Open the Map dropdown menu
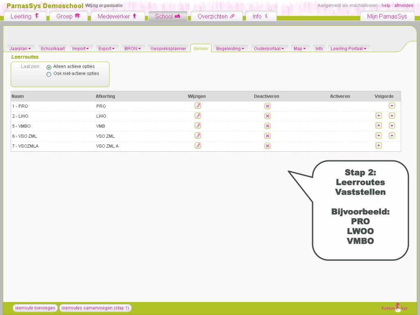The image size is (420, 315). (x=299, y=48)
